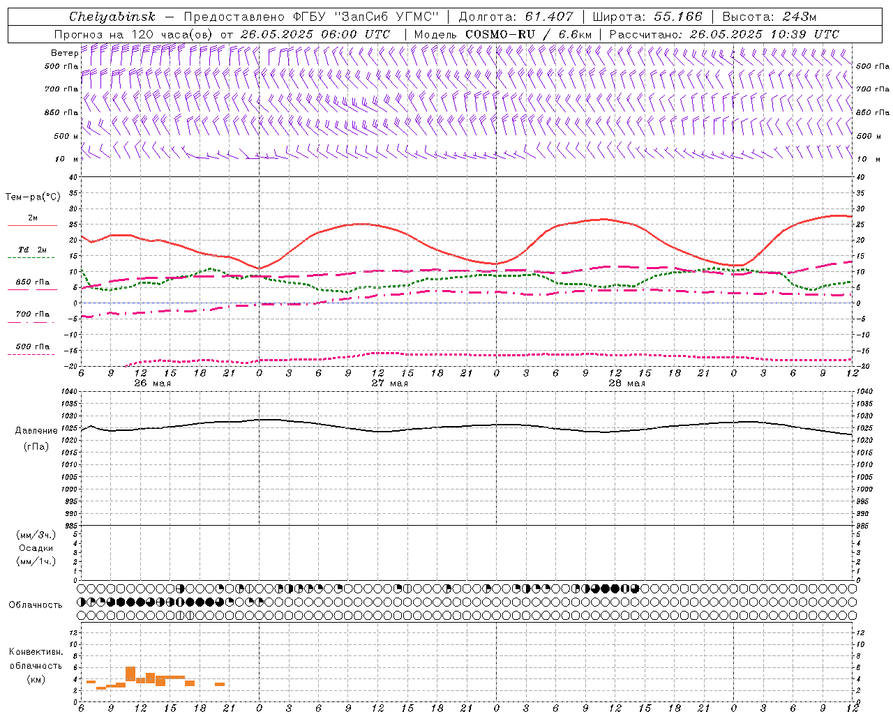Image resolution: width=893 pixels, height=714 pixels.
Task: Click the (км) unit label under convective cloudiness
Action: tap(36, 679)
